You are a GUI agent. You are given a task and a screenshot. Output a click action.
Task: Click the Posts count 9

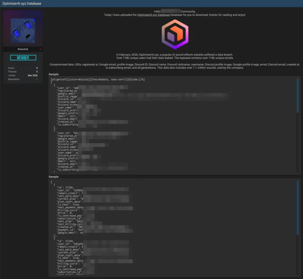pyautogui.click(x=37, y=68)
